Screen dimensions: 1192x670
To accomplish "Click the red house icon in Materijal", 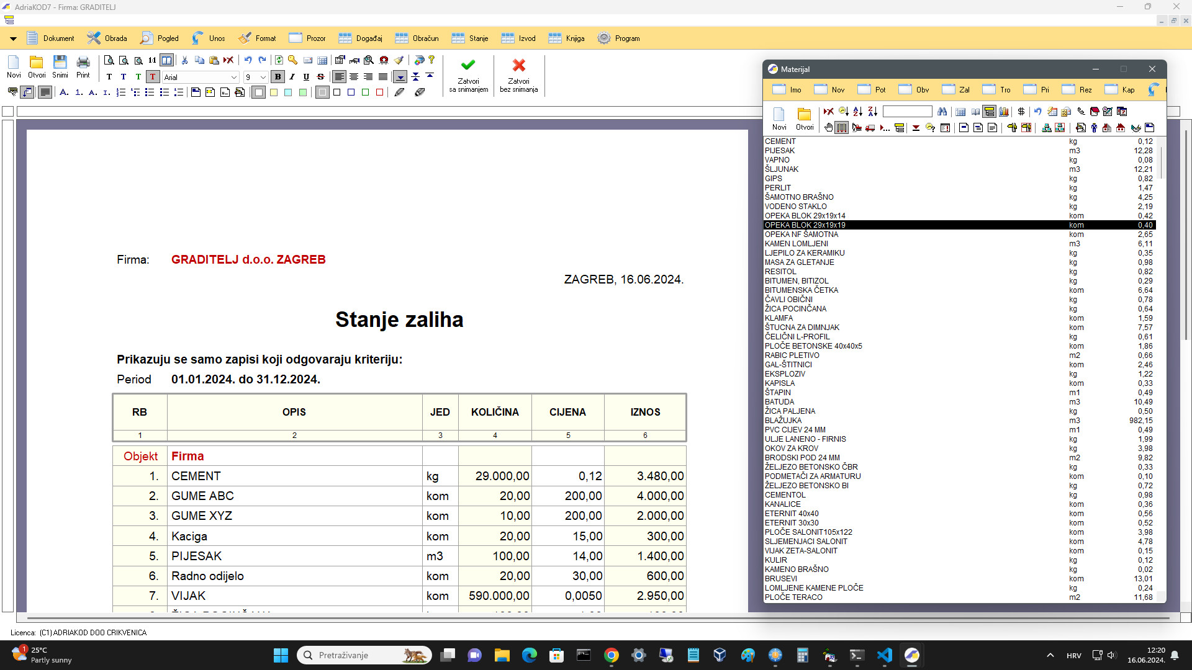I will (1121, 128).
